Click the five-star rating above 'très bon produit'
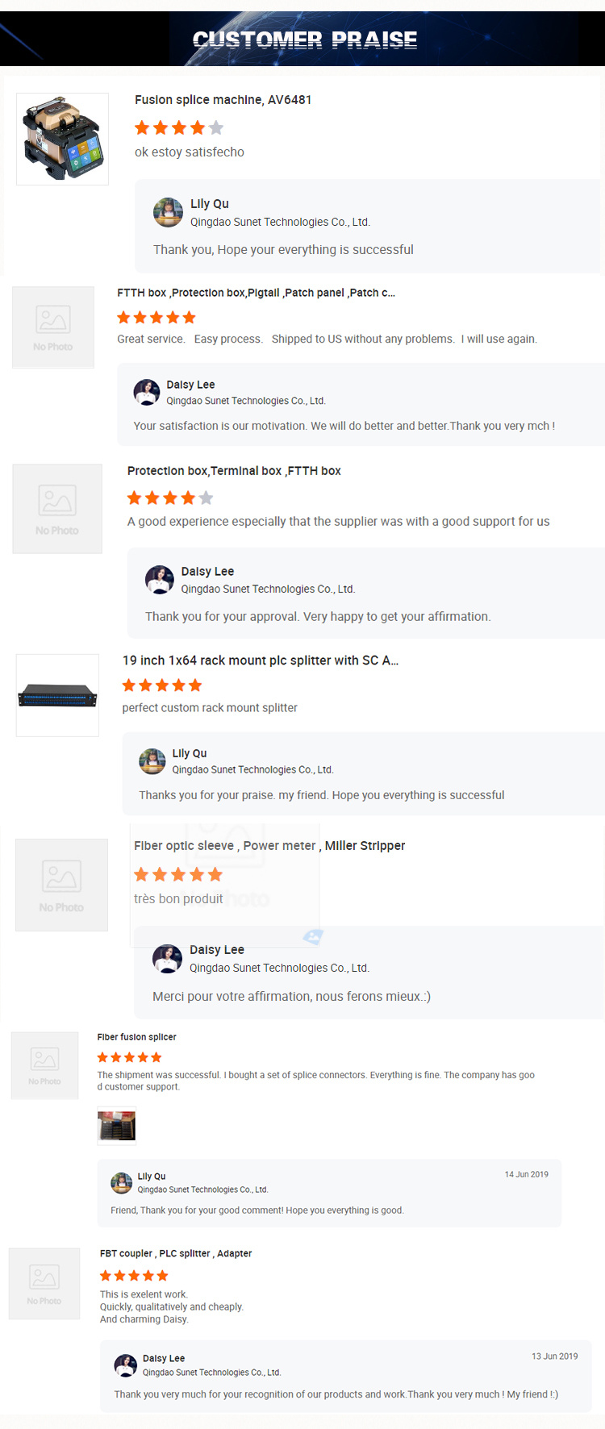The width and height of the screenshot is (605, 1429). 178,874
